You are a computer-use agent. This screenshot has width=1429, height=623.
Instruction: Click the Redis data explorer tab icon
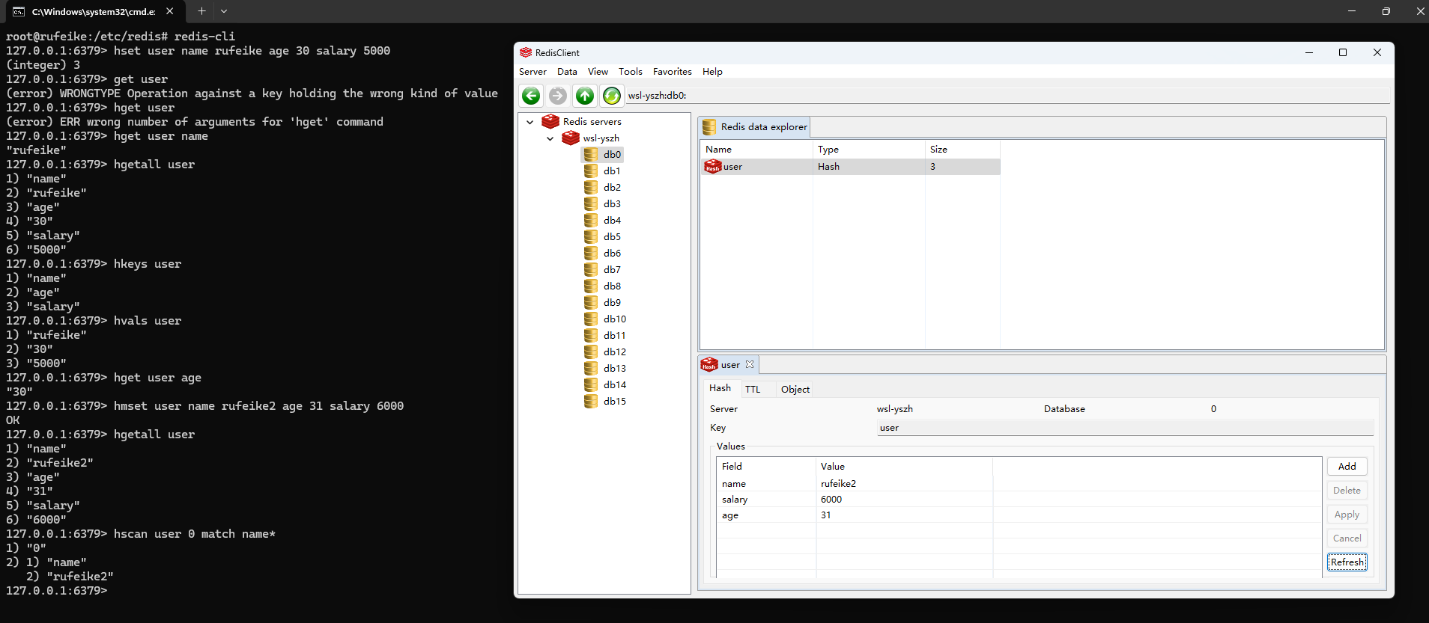pyautogui.click(x=709, y=127)
